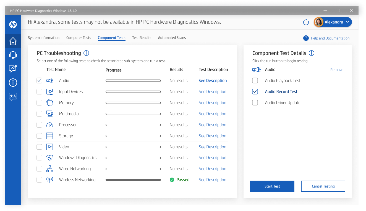The image size is (366, 211).
Task: Click the Wireless Networking antenna icon
Action: [x=50, y=180]
